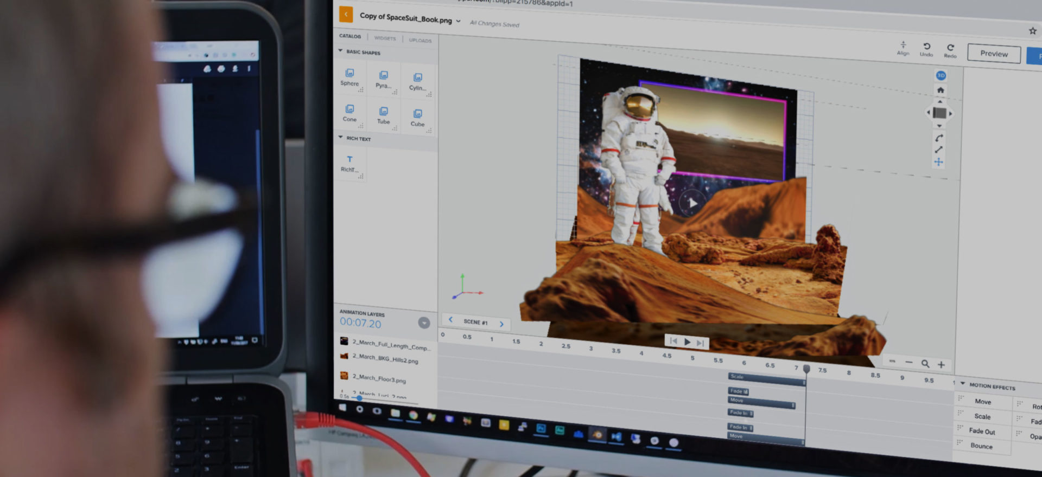Insert a Rich Text element

coord(350,164)
